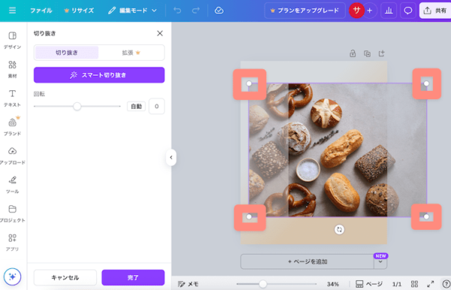This screenshot has height=290, width=451.
Task: Open the アップロード uploads panel
Action: point(12,156)
